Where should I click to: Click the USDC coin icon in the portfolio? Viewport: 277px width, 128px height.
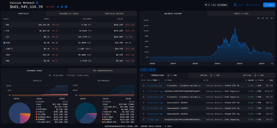(x=5, y=43)
